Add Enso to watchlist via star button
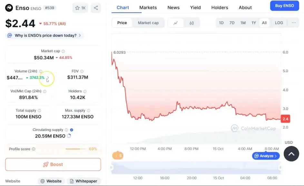Viewport: 304px width, 186px height. (x=80, y=8)
